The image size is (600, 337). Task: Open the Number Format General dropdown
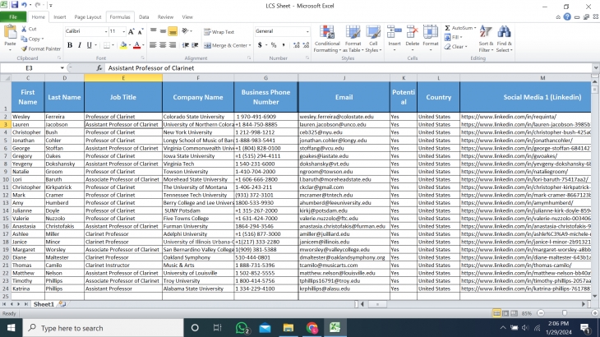pyautogui.click(x=307, y=31)
